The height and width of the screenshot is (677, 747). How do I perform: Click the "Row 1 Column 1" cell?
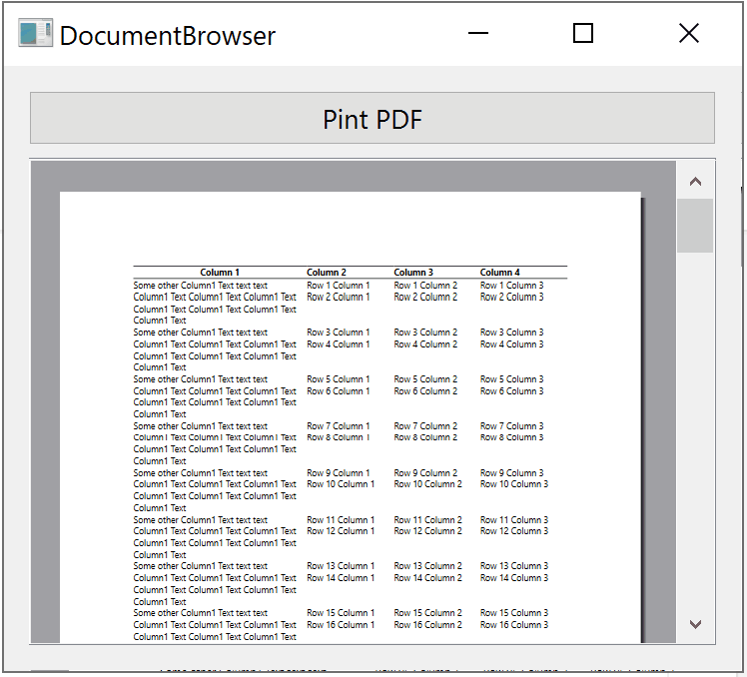tap(338, 286)
